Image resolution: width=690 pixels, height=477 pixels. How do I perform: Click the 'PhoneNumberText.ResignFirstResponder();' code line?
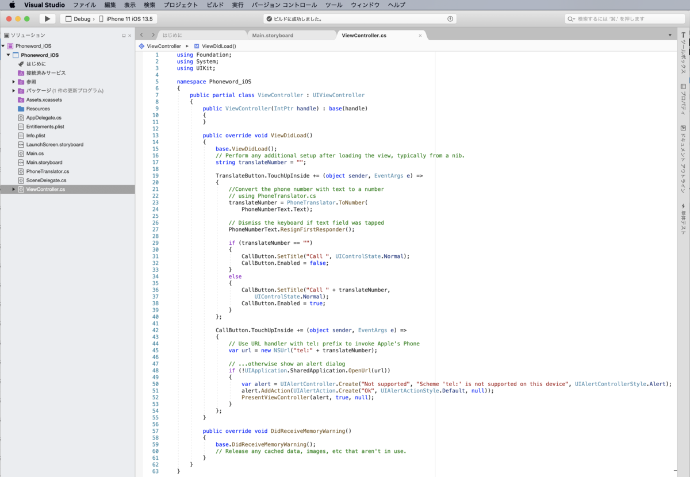(x=292, y=229)
